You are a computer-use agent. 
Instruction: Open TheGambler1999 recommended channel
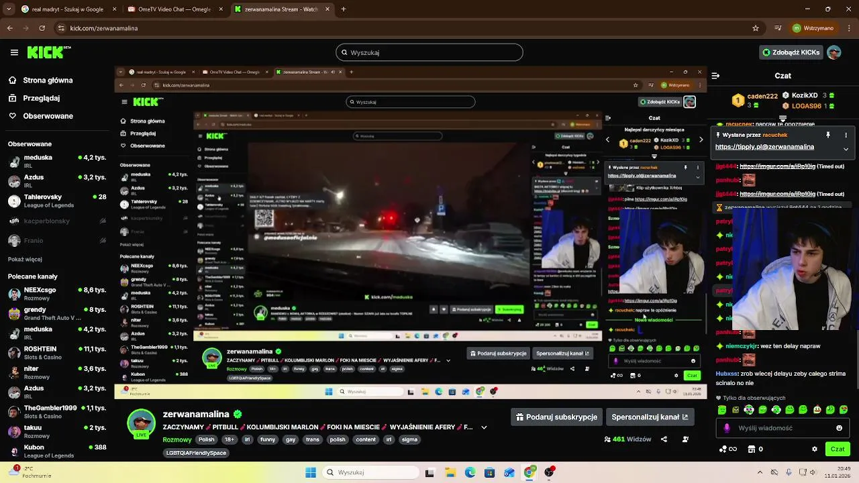[x=57, y=412]
